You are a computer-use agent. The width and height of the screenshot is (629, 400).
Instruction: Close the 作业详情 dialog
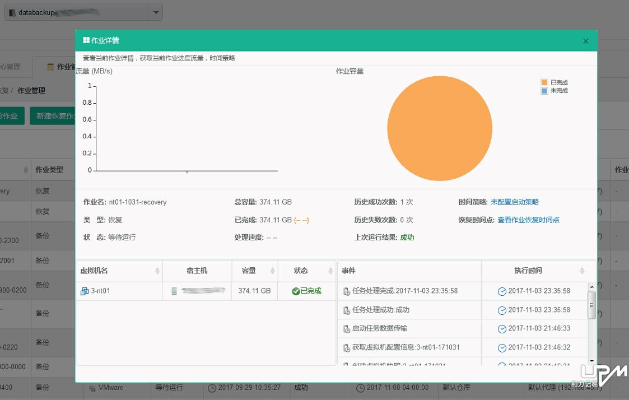pos(586,41)
